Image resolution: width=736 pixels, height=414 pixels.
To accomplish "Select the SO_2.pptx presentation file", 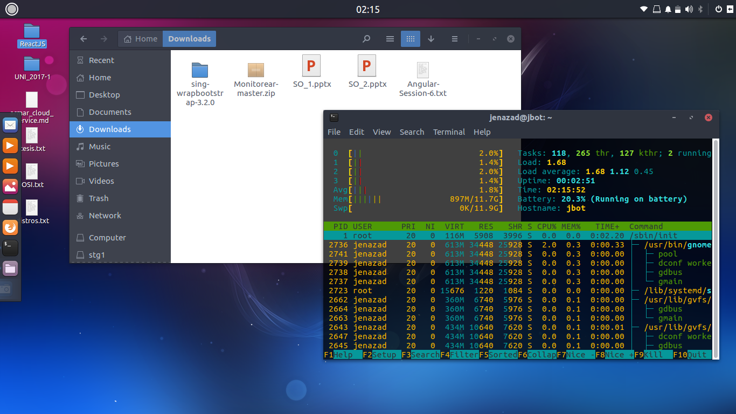I will [367, 72].
